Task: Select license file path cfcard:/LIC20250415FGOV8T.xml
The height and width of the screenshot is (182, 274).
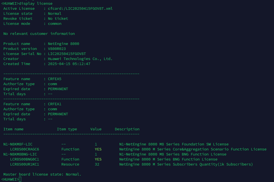Action: tap(80, 9)
